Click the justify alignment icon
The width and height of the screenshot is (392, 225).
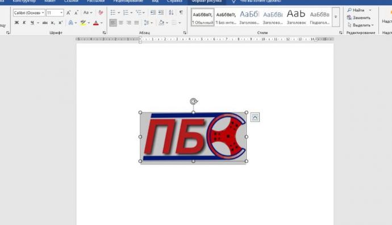pos(136,23)
